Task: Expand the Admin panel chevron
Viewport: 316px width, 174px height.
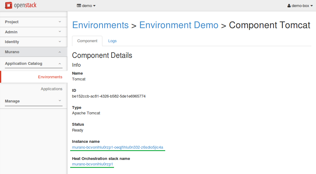Action: click(x=60, y=31)
